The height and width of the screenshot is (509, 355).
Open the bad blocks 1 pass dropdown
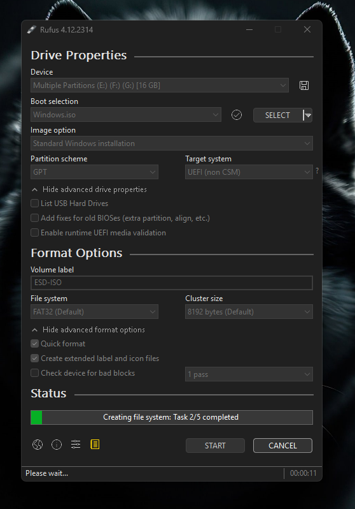(x=249, y=374)
